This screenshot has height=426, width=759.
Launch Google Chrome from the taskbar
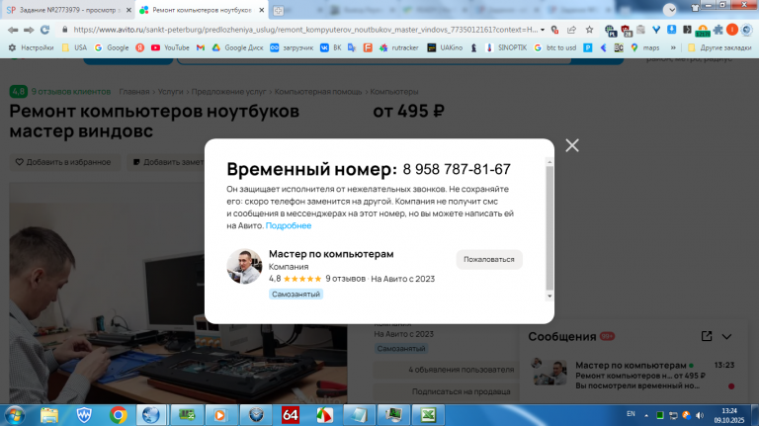[119, 415]
